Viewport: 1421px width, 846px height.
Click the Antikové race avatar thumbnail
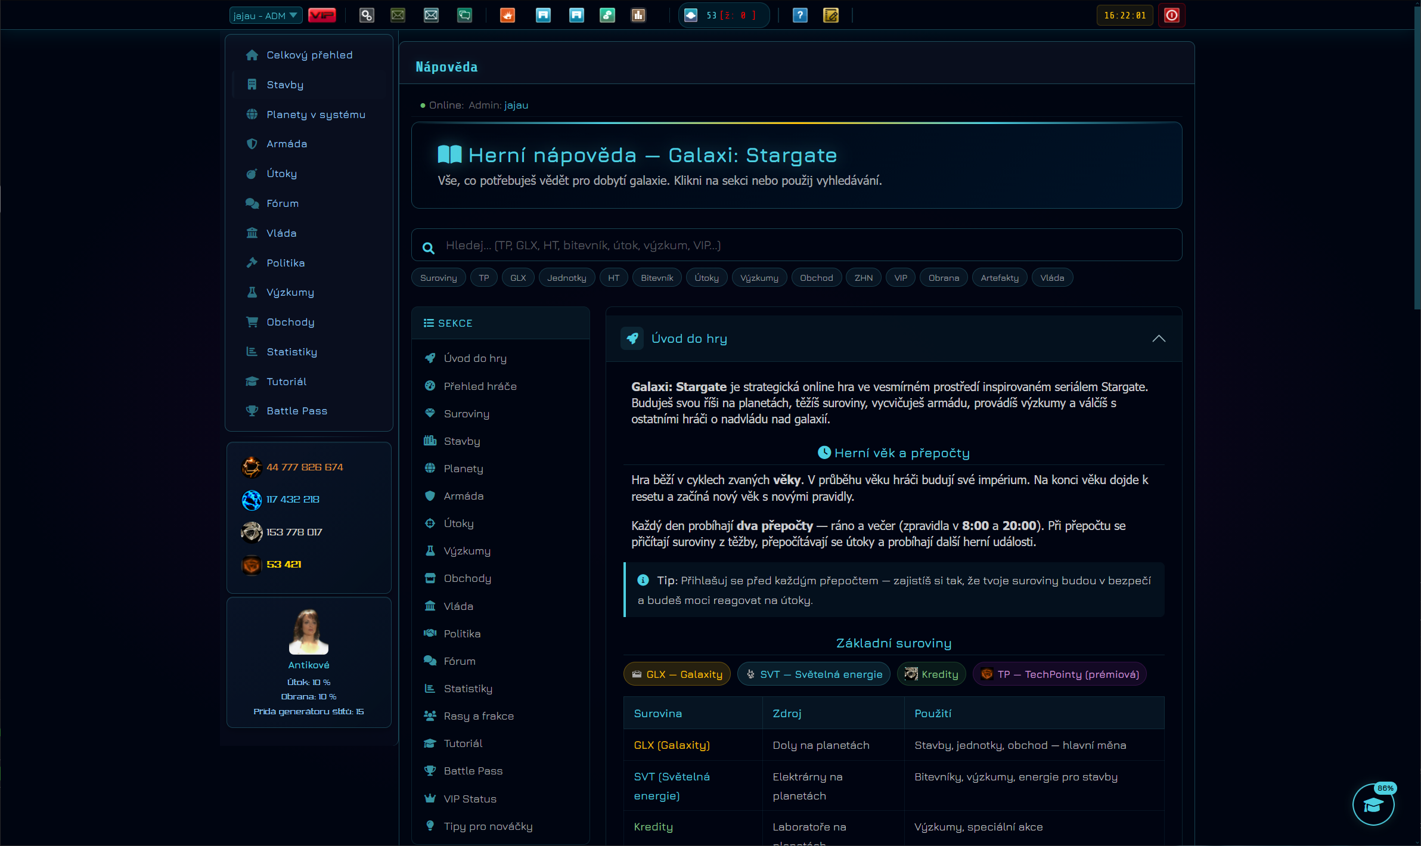point(309,632)
